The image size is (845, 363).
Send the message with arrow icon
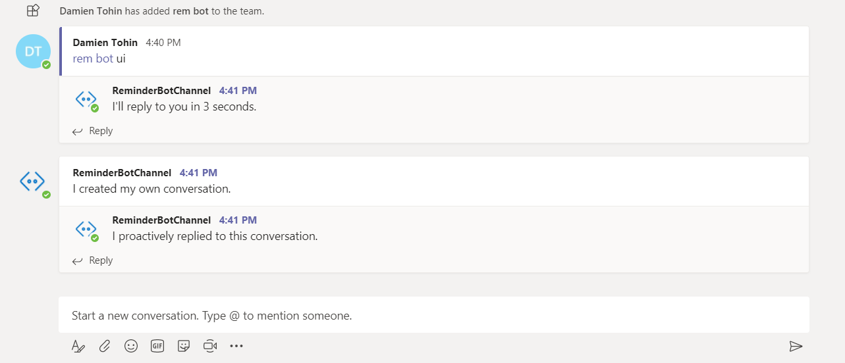796,347
